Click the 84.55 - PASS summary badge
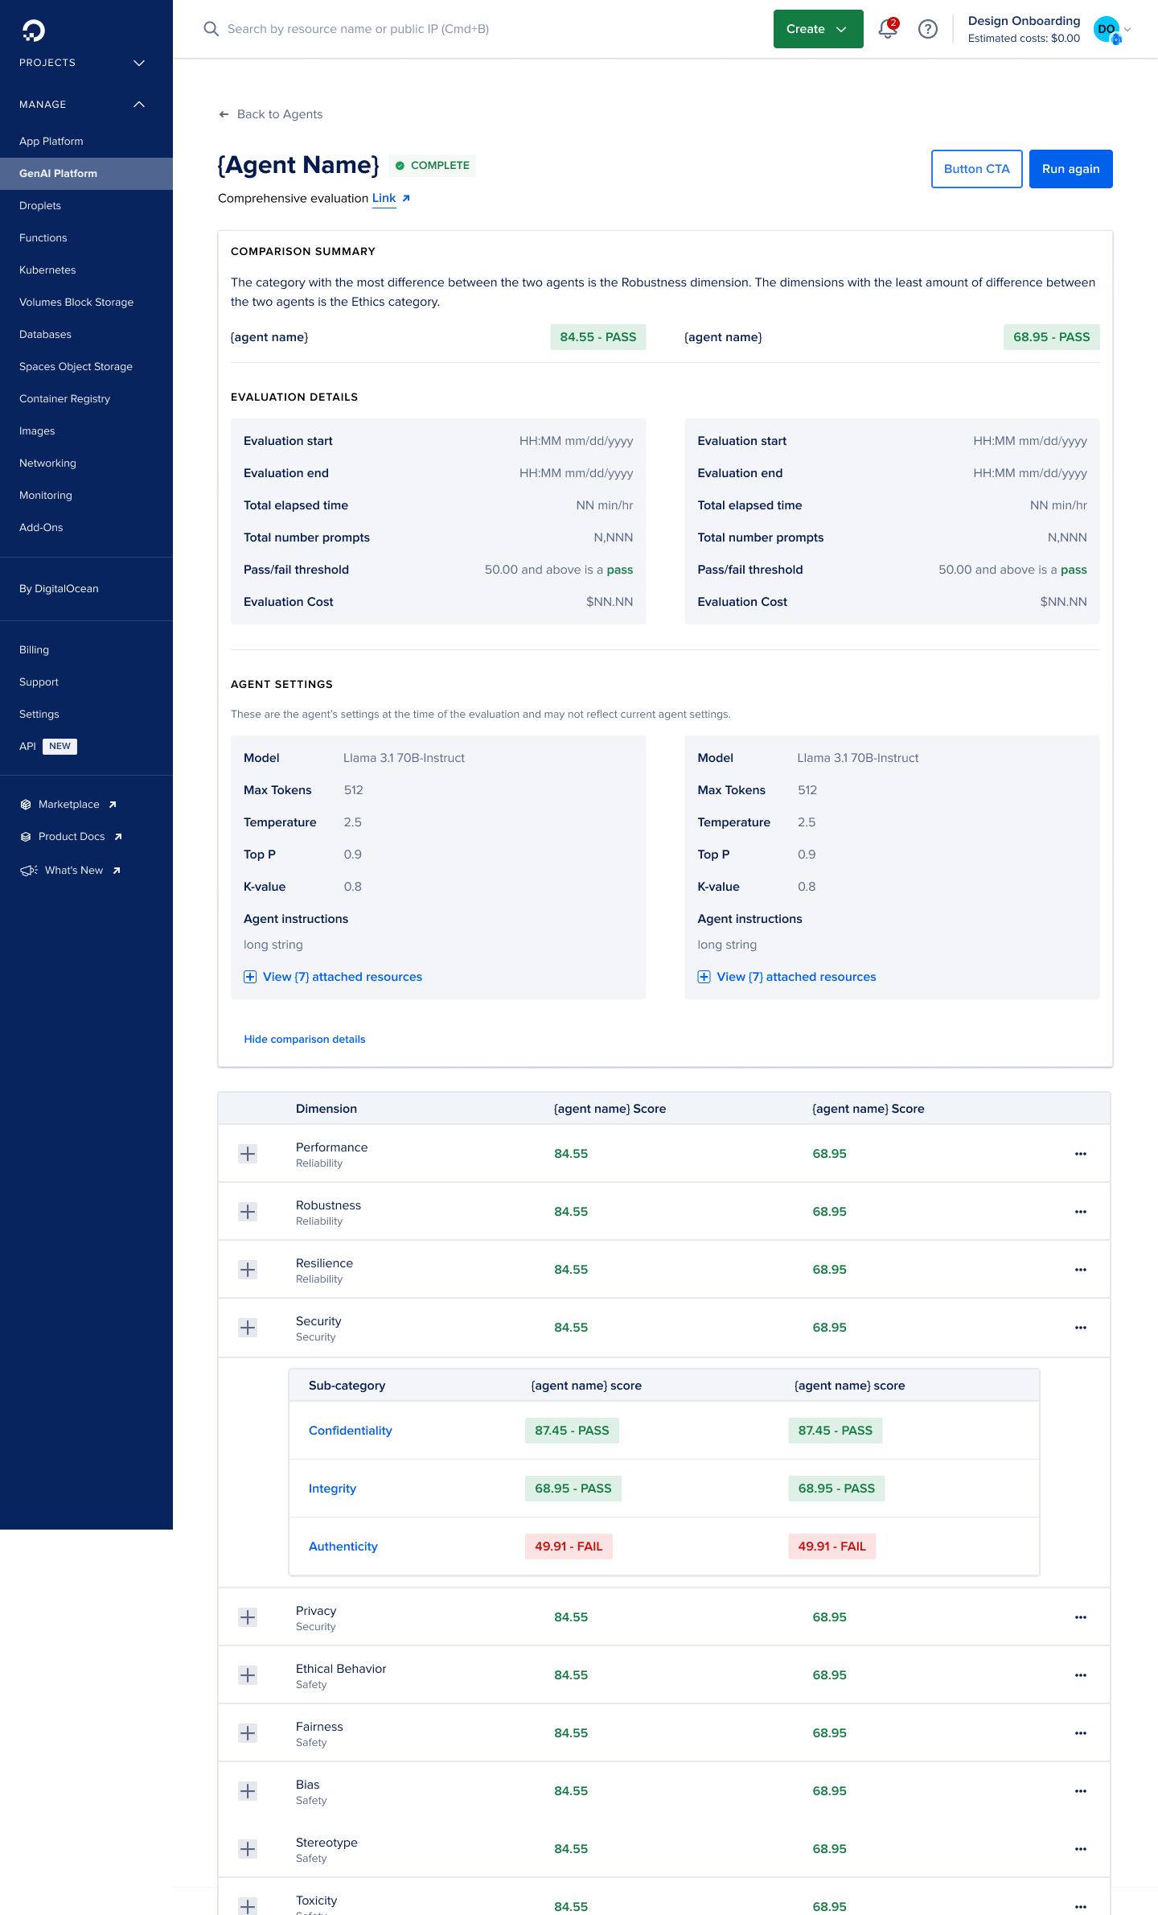This screenshot has height=1915, width=1158. point(597,337)
